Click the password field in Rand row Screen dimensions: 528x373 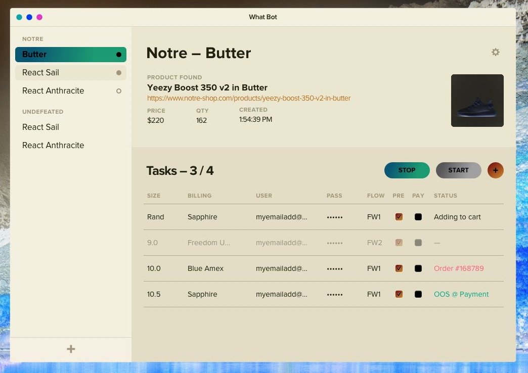(x=335, y=217)
